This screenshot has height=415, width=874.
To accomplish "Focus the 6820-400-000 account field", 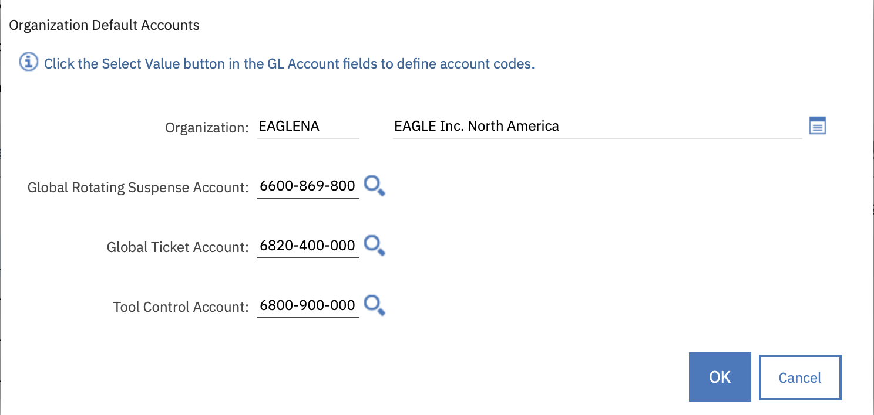I will (308, 246).
